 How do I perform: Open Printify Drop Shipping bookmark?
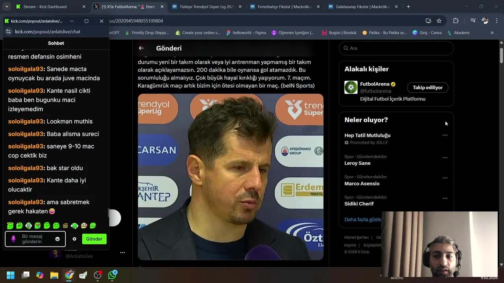pos(146,33)
